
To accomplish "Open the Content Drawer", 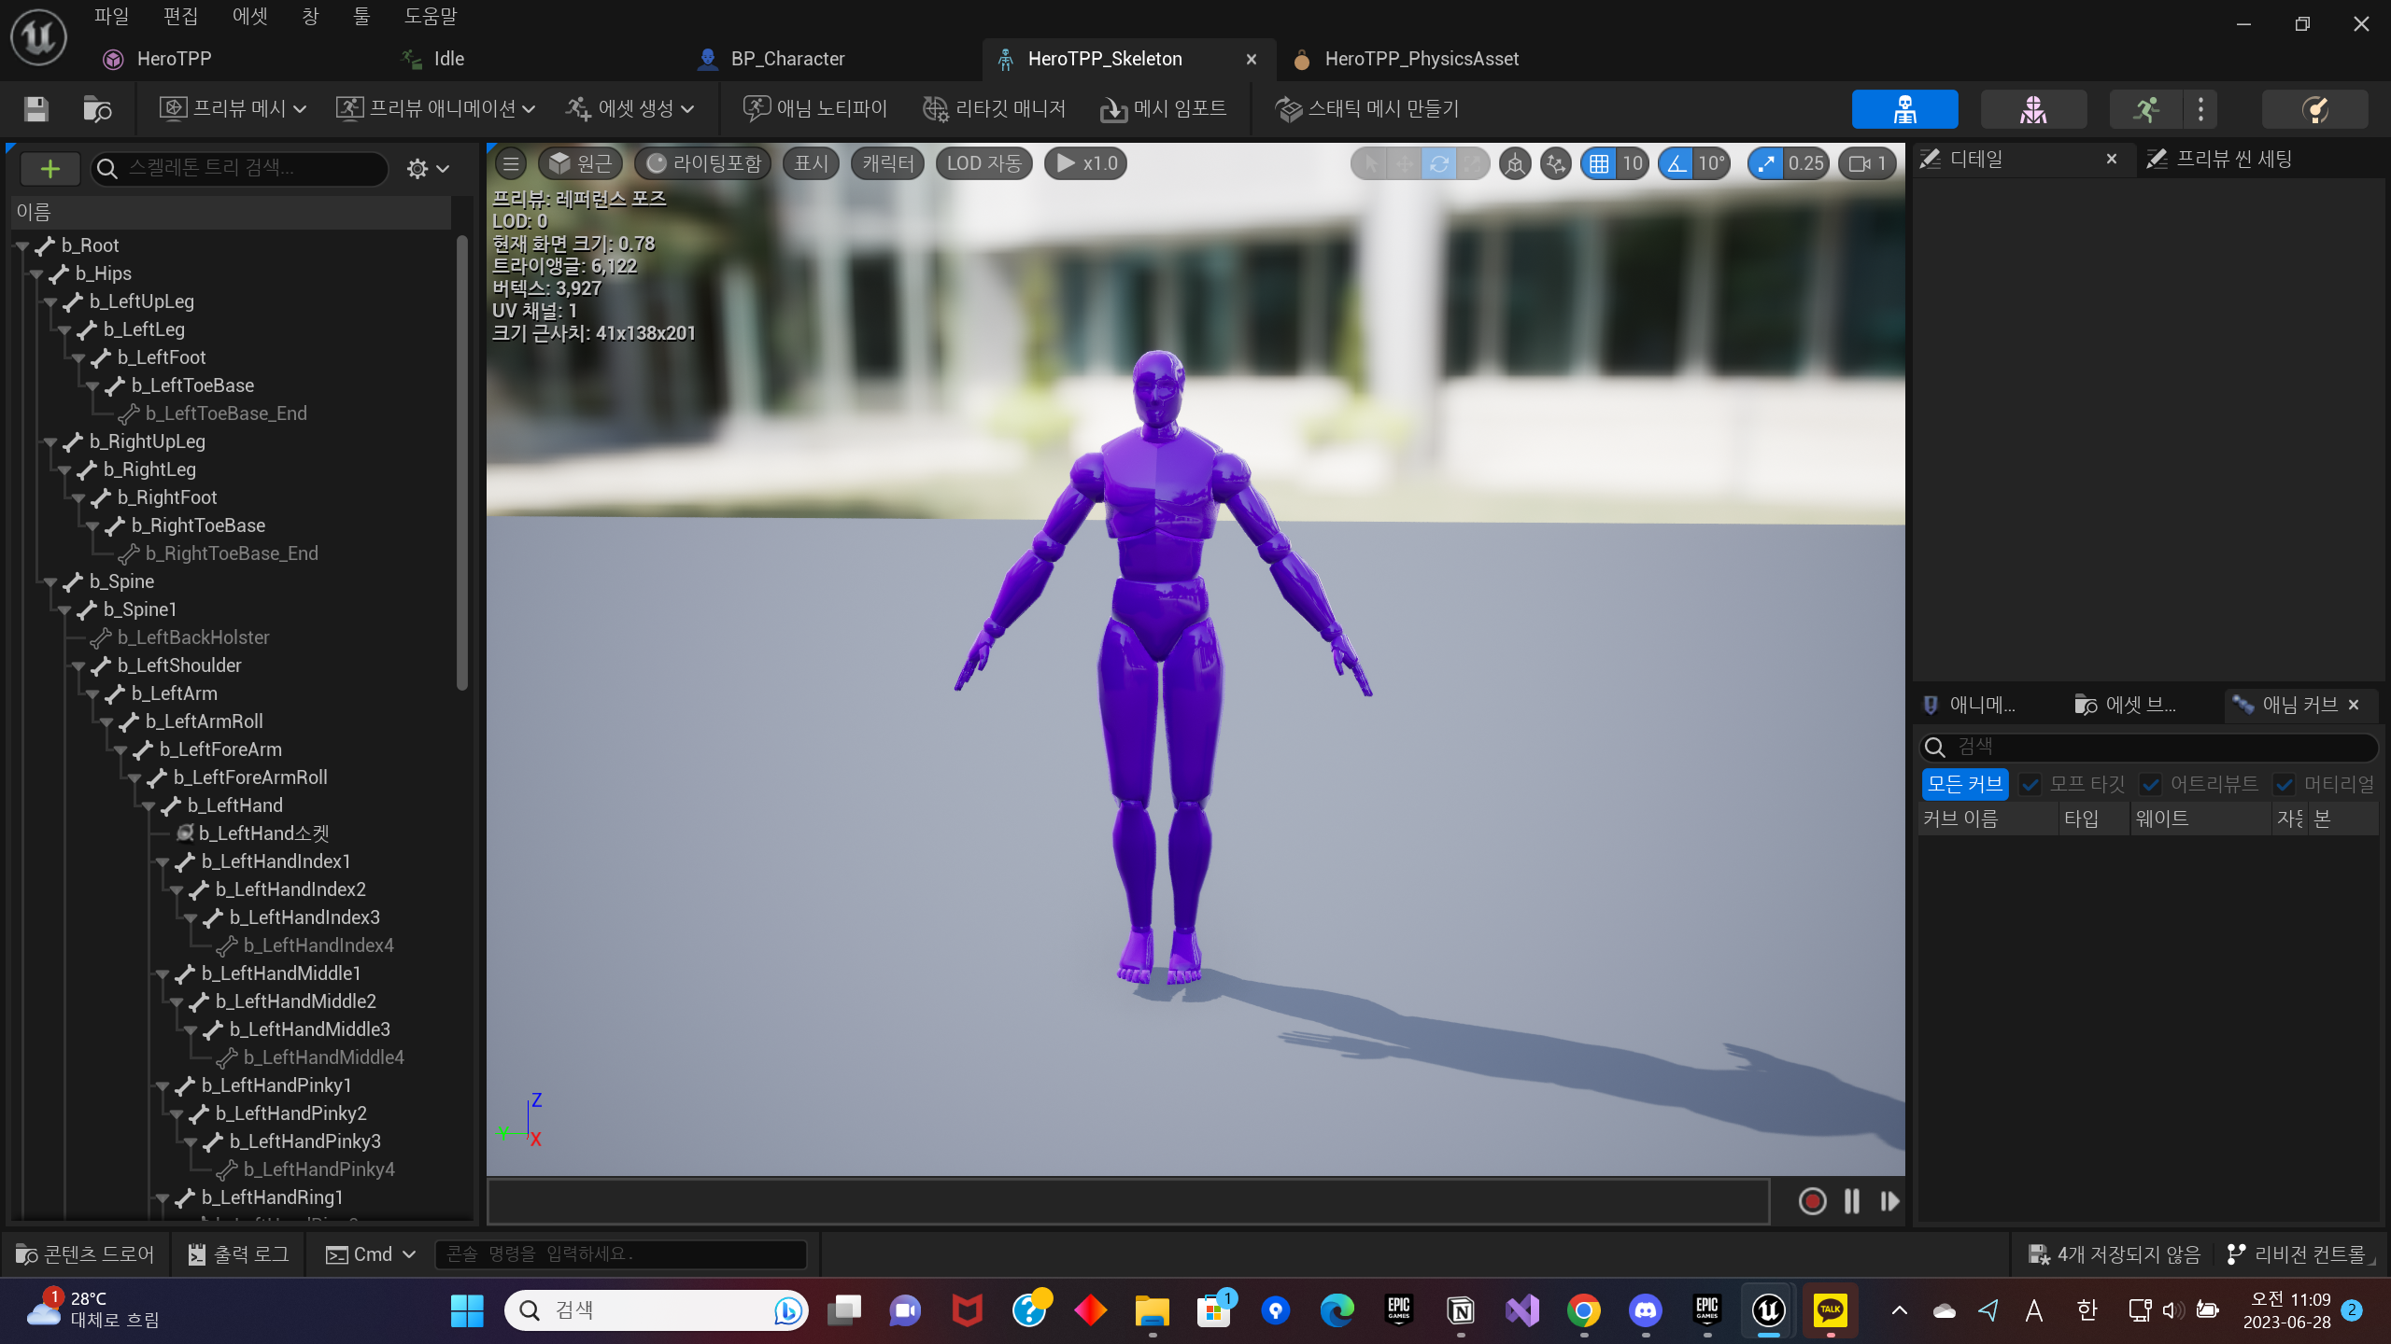I will pos(85,1254).
